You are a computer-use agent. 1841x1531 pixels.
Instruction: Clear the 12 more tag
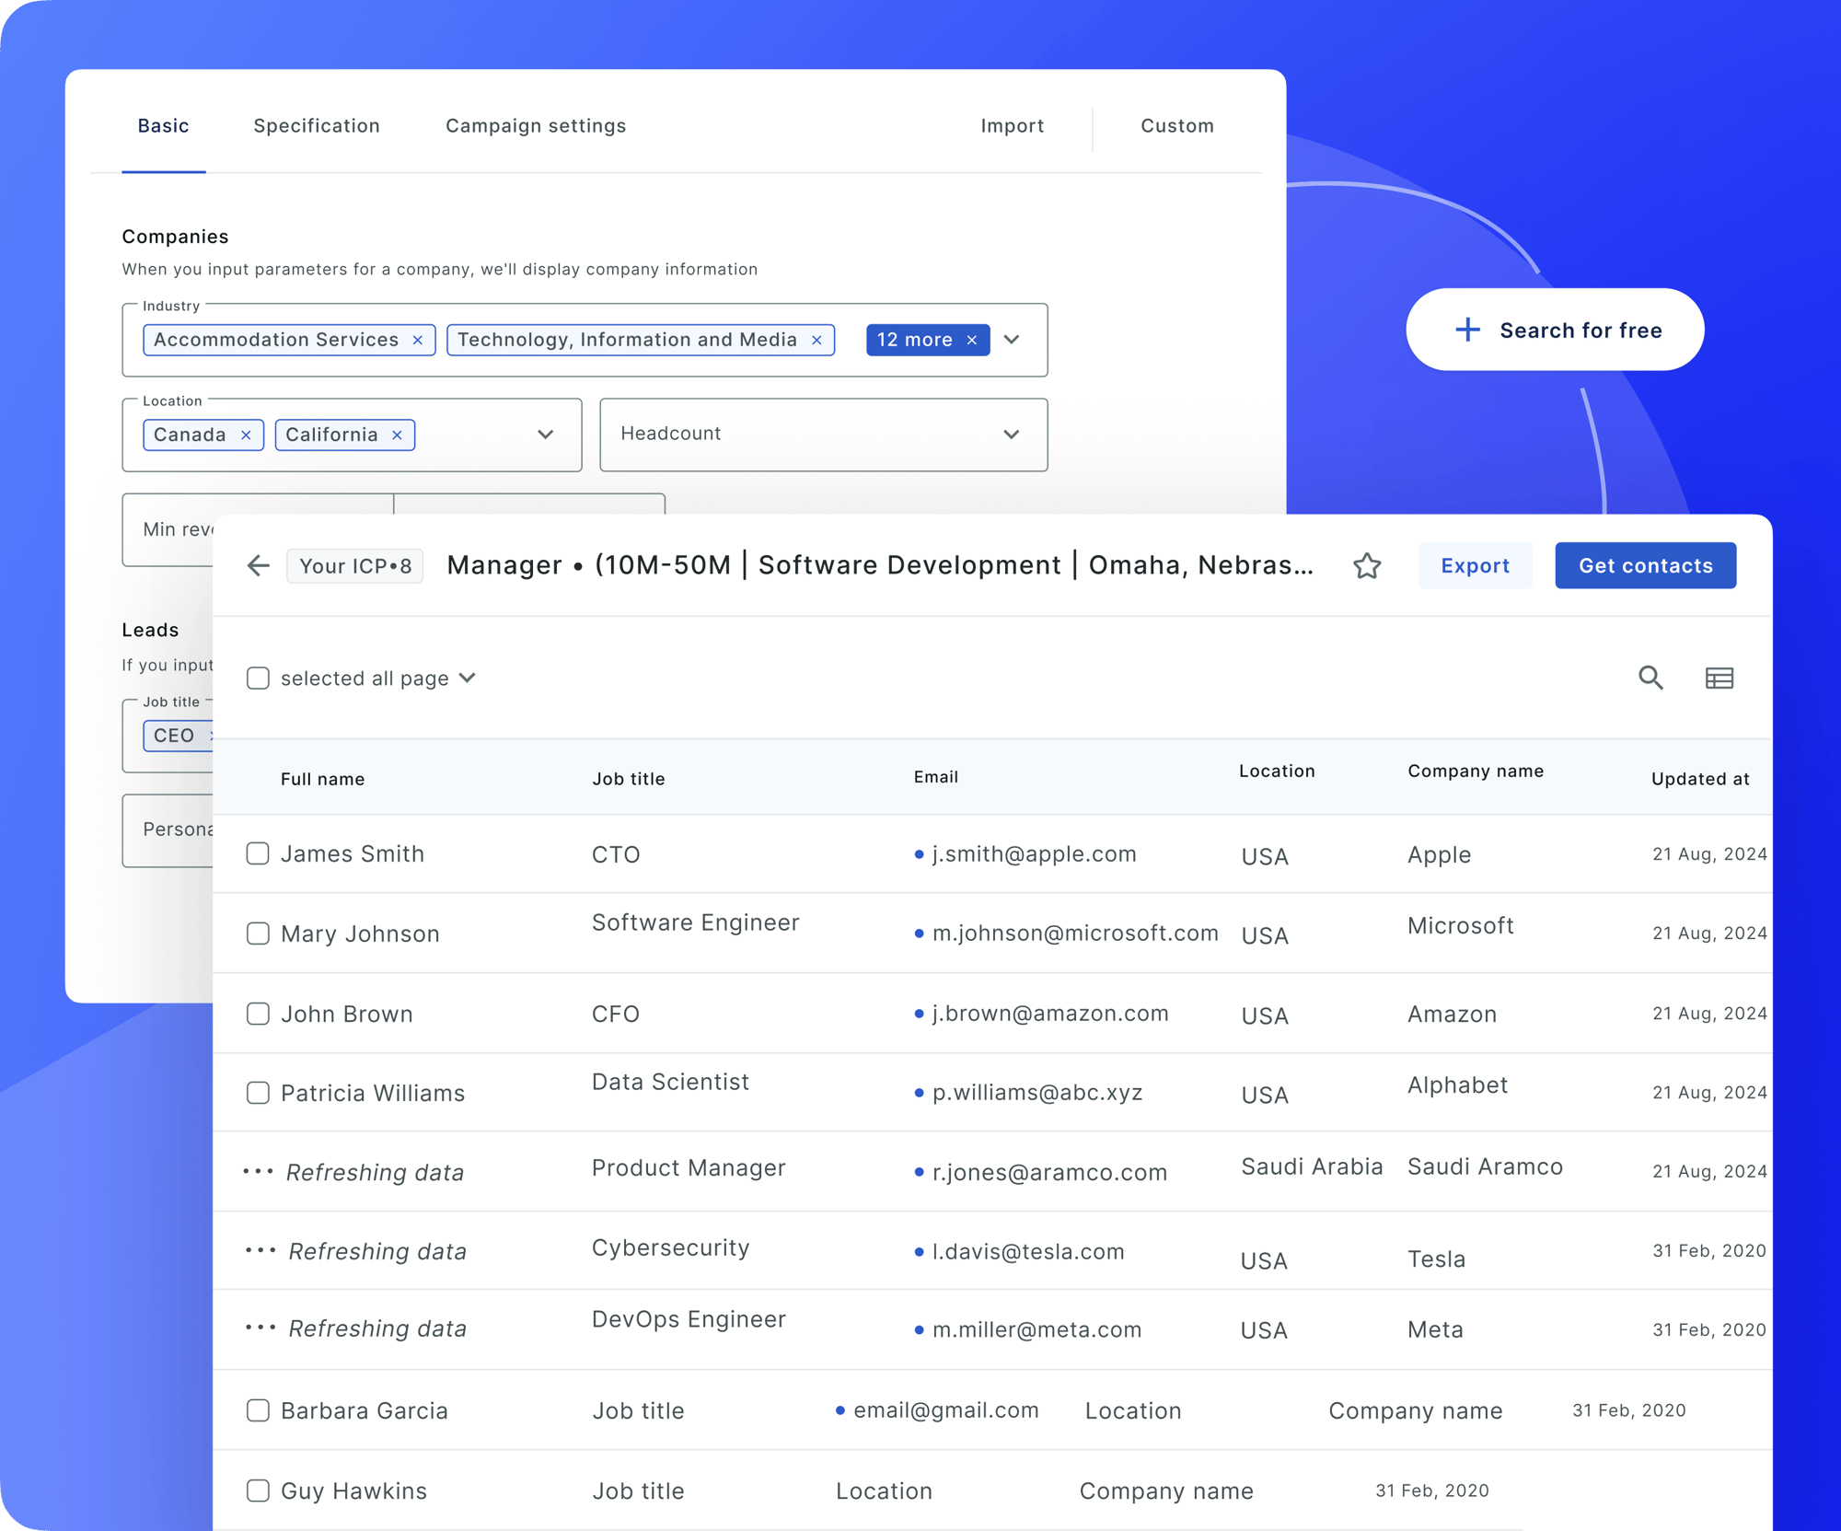pyautogui.click(x=972, y=340)
